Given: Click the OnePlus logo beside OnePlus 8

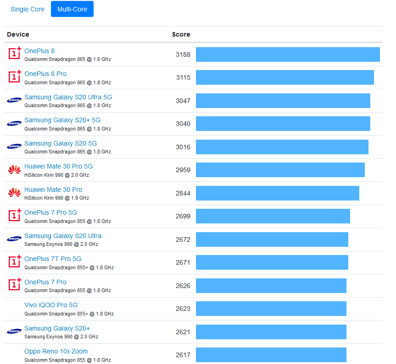Looking at the screenshot, I should (x=15, y=54).
